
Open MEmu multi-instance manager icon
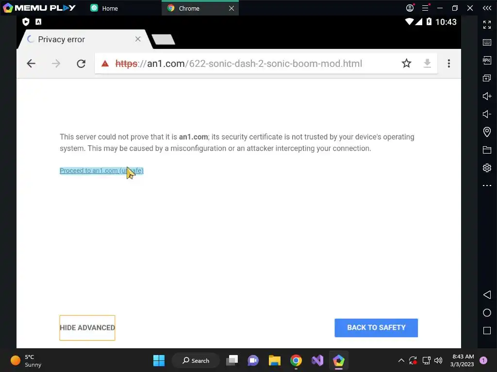487,78
